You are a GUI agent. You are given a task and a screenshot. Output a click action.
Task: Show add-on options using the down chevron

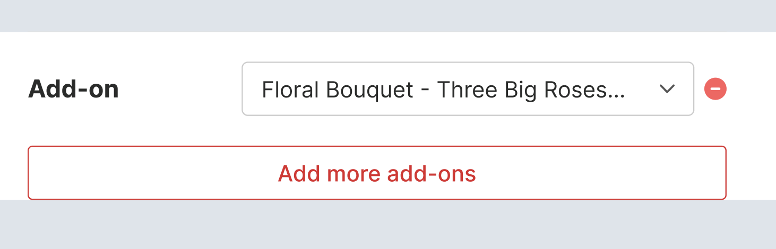pyautogui.click(x=666, y=89)
